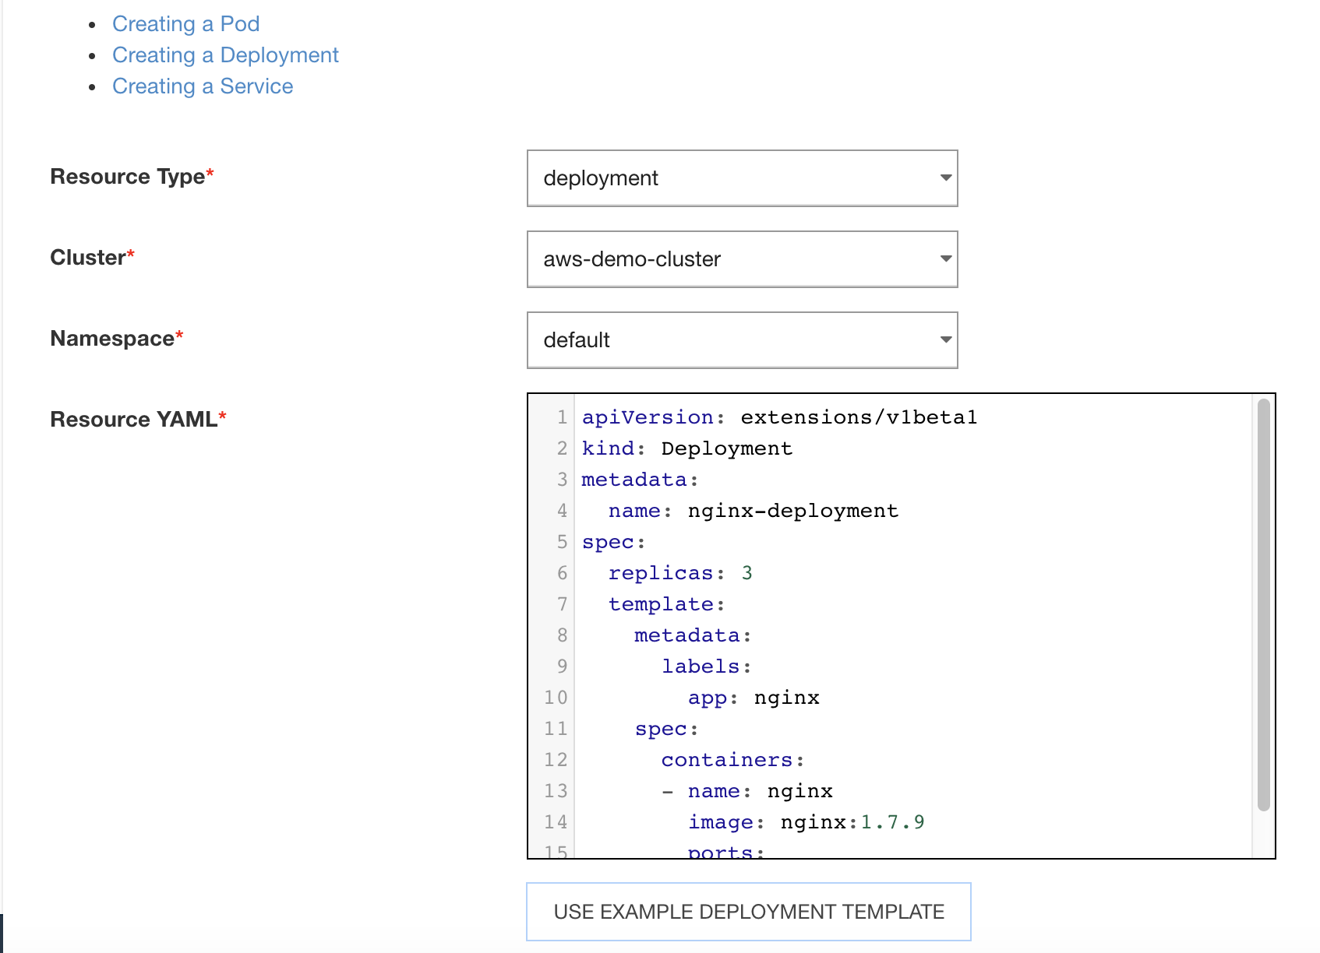1320x953 pixels.
Task: Click Use Example Deployment Template button
Action: point(748,912)
